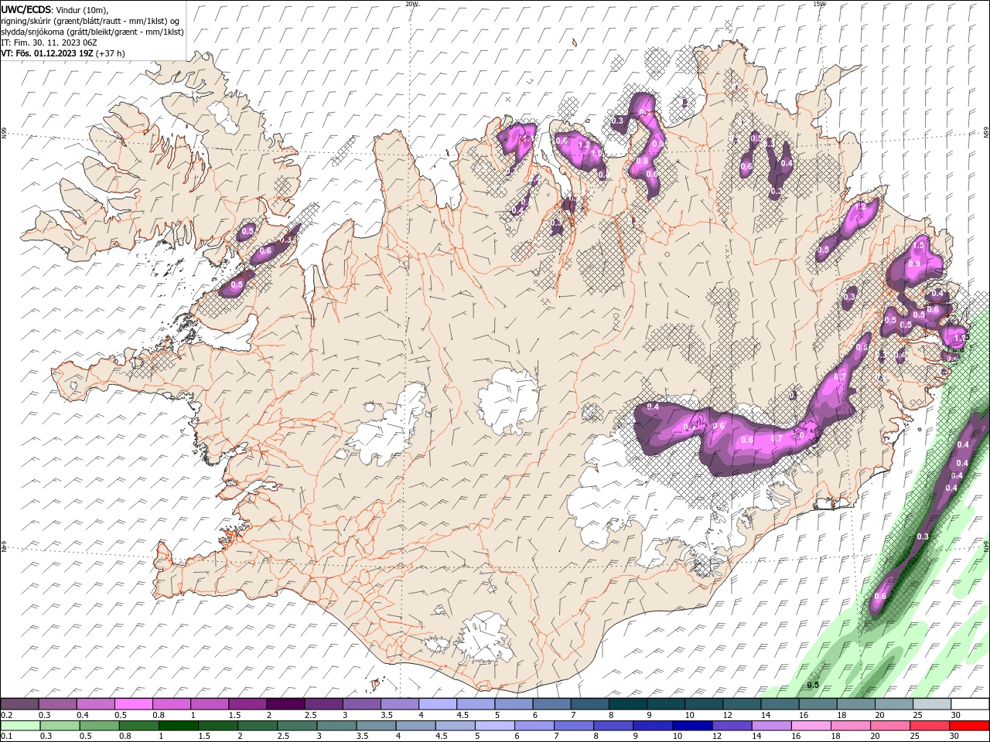Click the palest green rain swatch labeled 0.1
The height and width of the screenshot is (742, 990).
pos(20,726)
